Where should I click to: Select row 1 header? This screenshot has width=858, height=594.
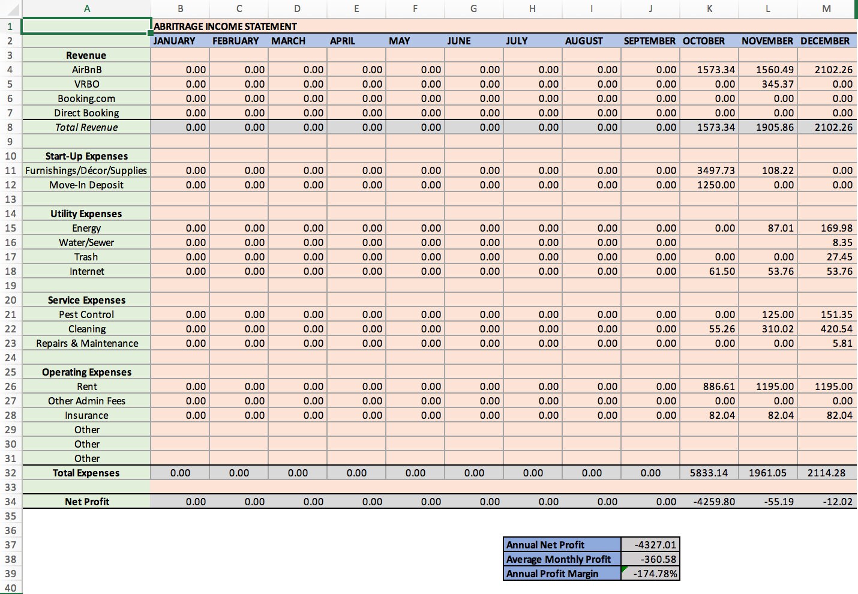click(10, 26)
